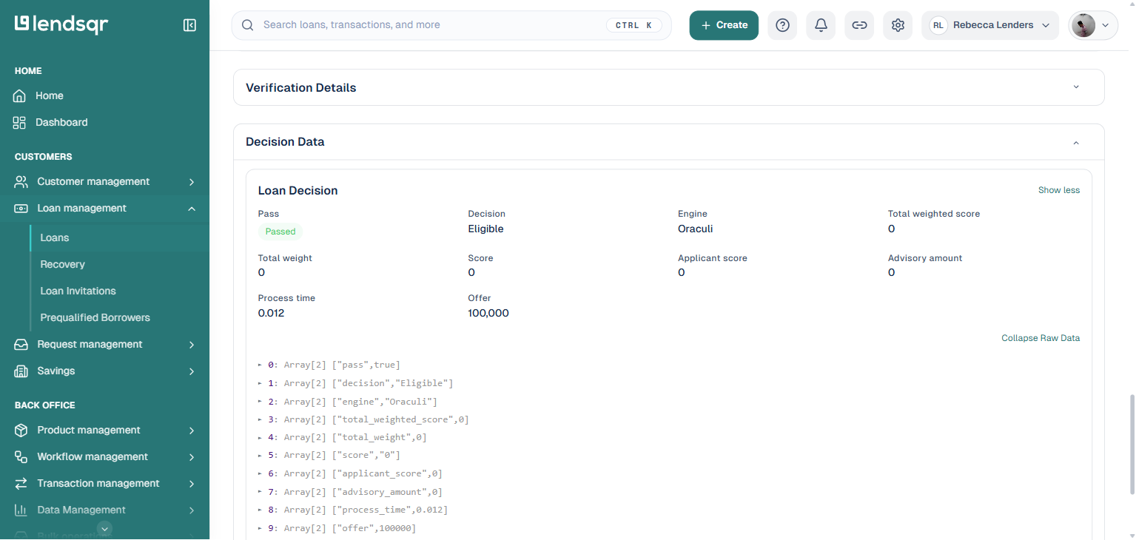Click the Dashboard grid icon
This screenshot has width=1136, height=540.
click(x=20, y=123)
